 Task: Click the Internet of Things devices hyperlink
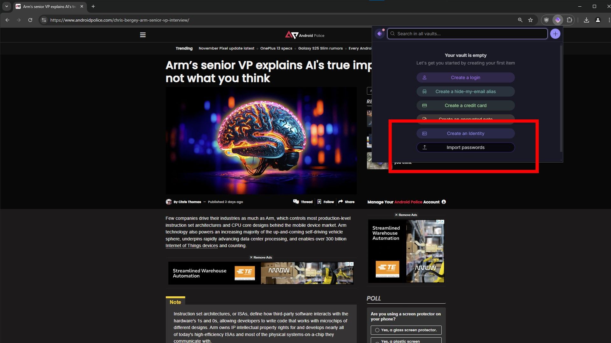point(192,245)
